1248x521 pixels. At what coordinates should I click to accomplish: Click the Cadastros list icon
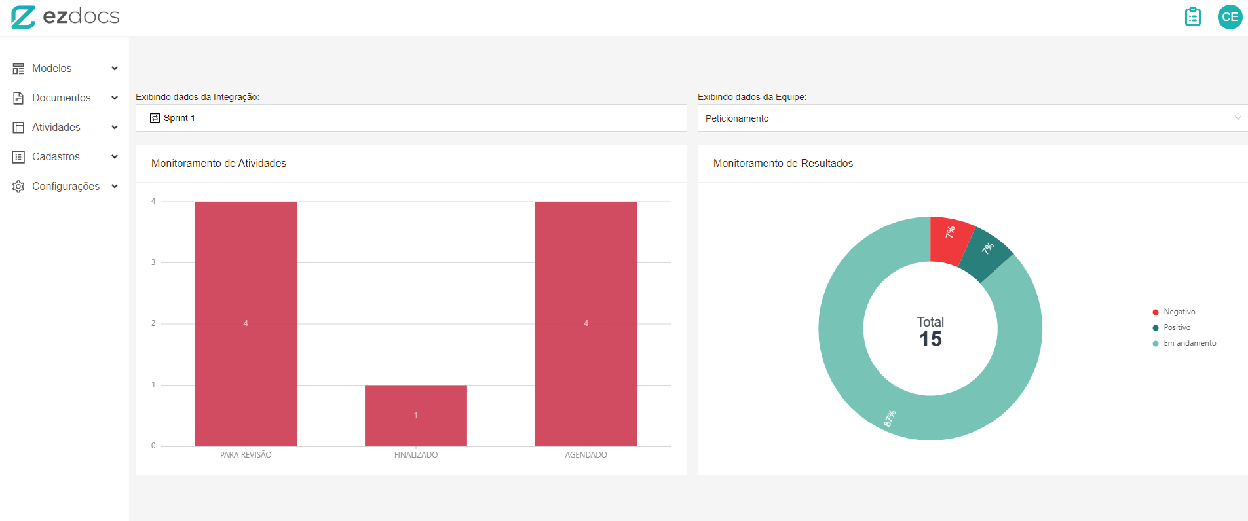click(18, 157)
